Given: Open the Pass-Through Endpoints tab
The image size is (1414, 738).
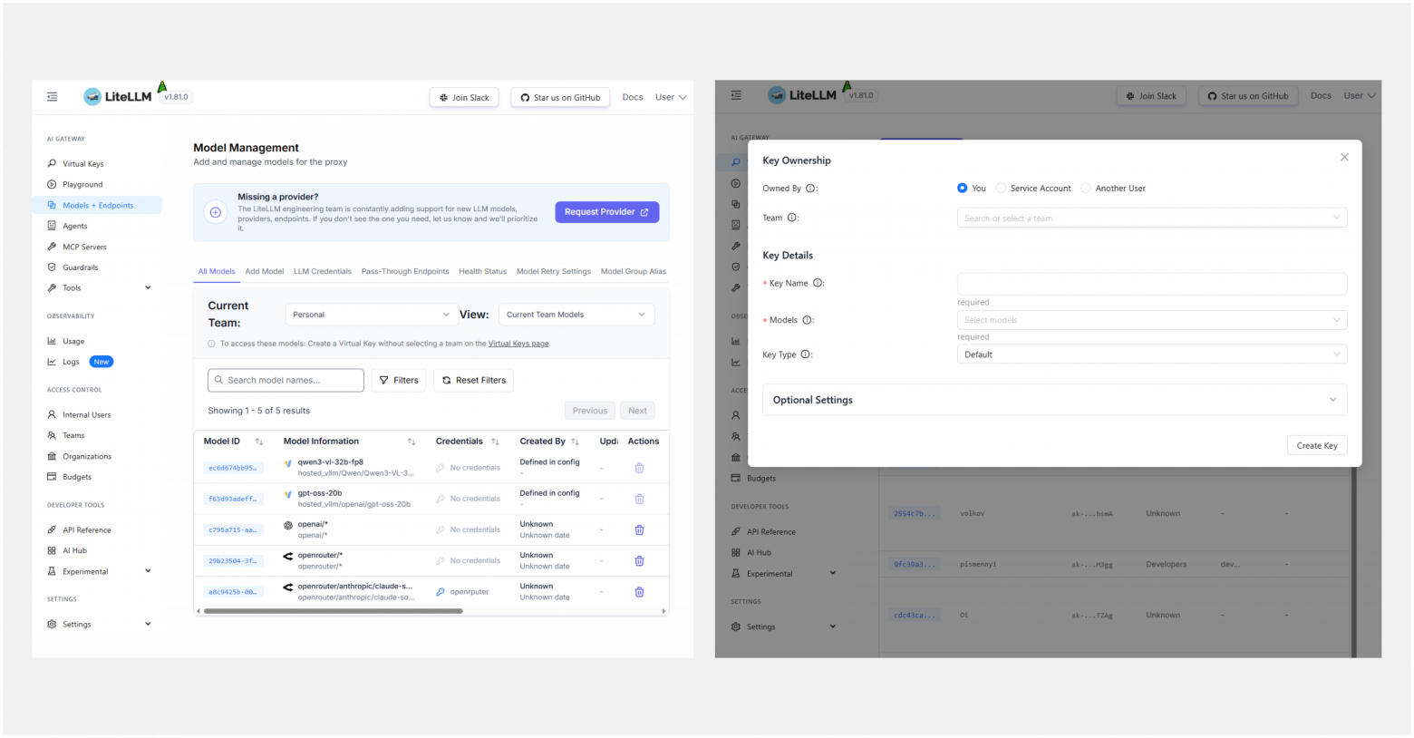Looking at the screenshot, I should (405, 271).
